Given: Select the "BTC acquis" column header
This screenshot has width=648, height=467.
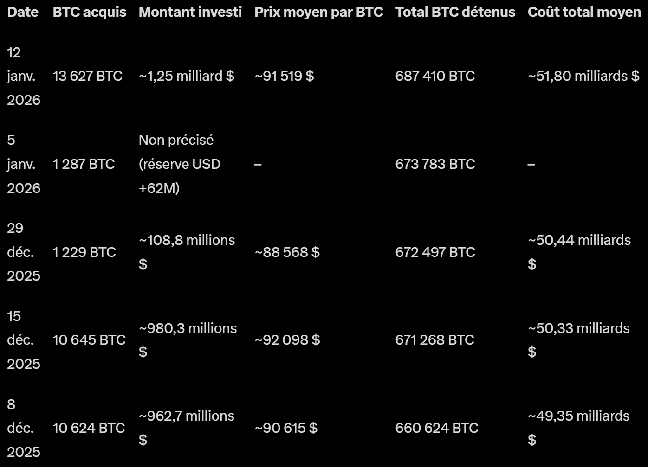Looking at the screenshot, I should click(x=90, y=12).
